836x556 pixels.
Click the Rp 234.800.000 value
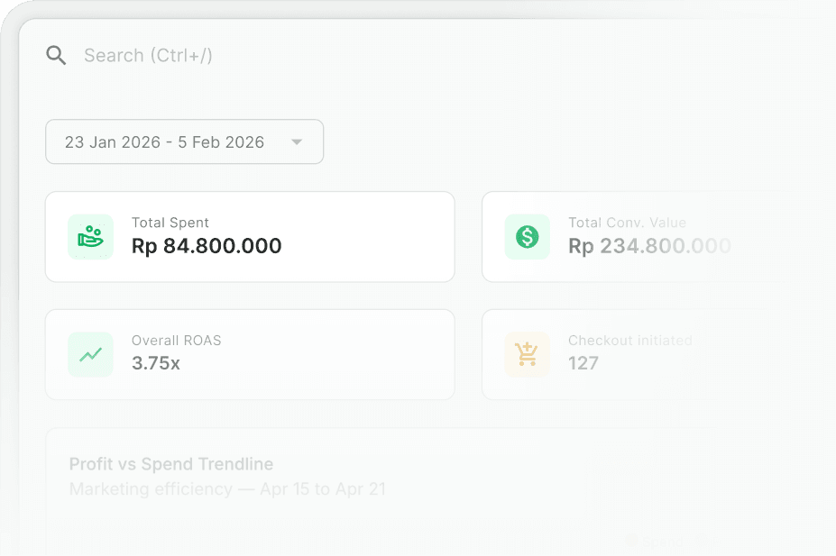(649, 246)
